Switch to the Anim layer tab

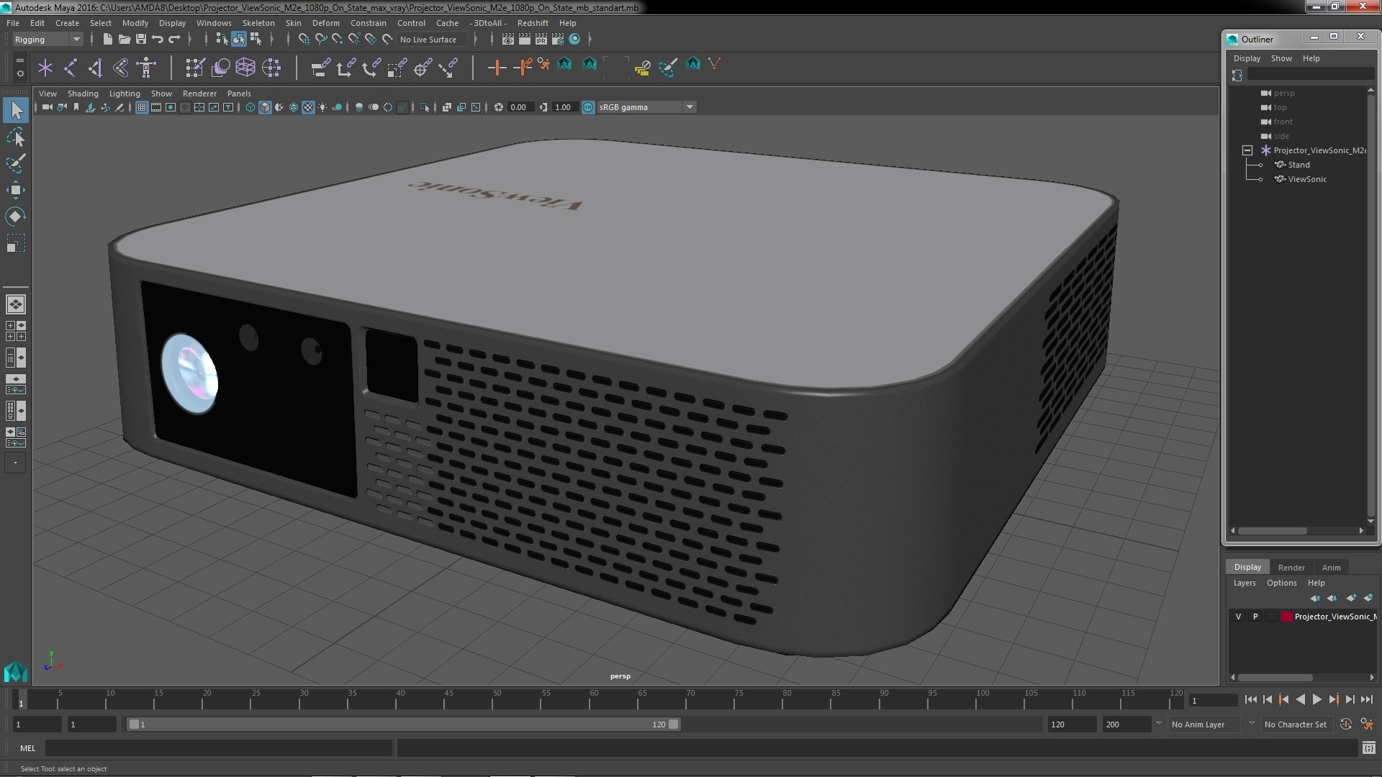coord(1331,567)
